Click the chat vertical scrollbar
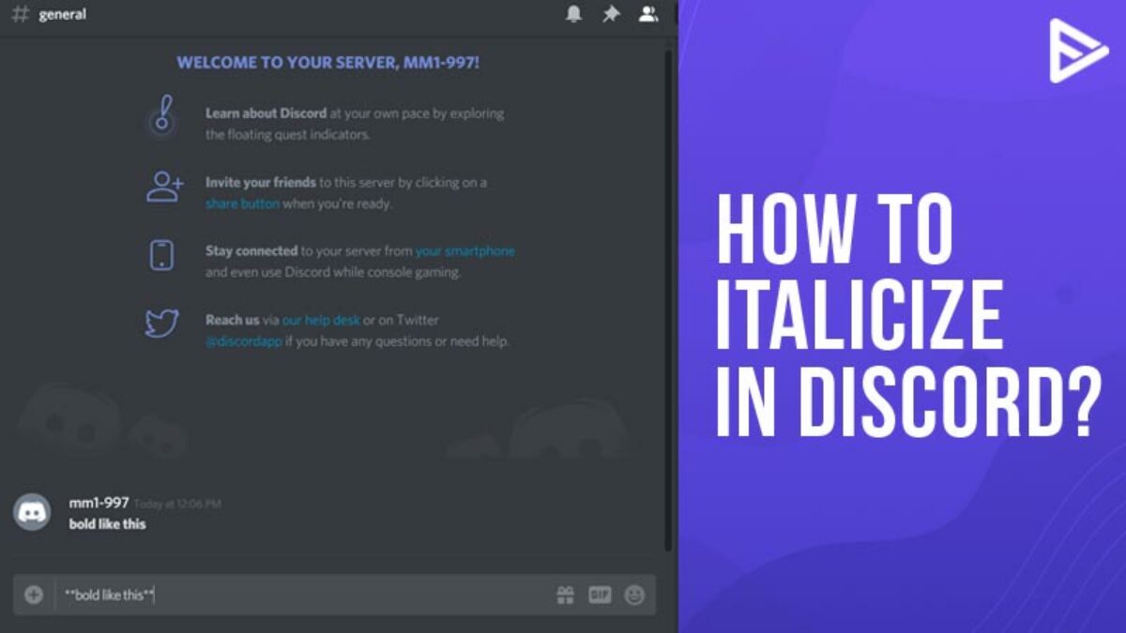Viewport: 1126px width, 633px height. pyautogui.click(x=668, y=300)
